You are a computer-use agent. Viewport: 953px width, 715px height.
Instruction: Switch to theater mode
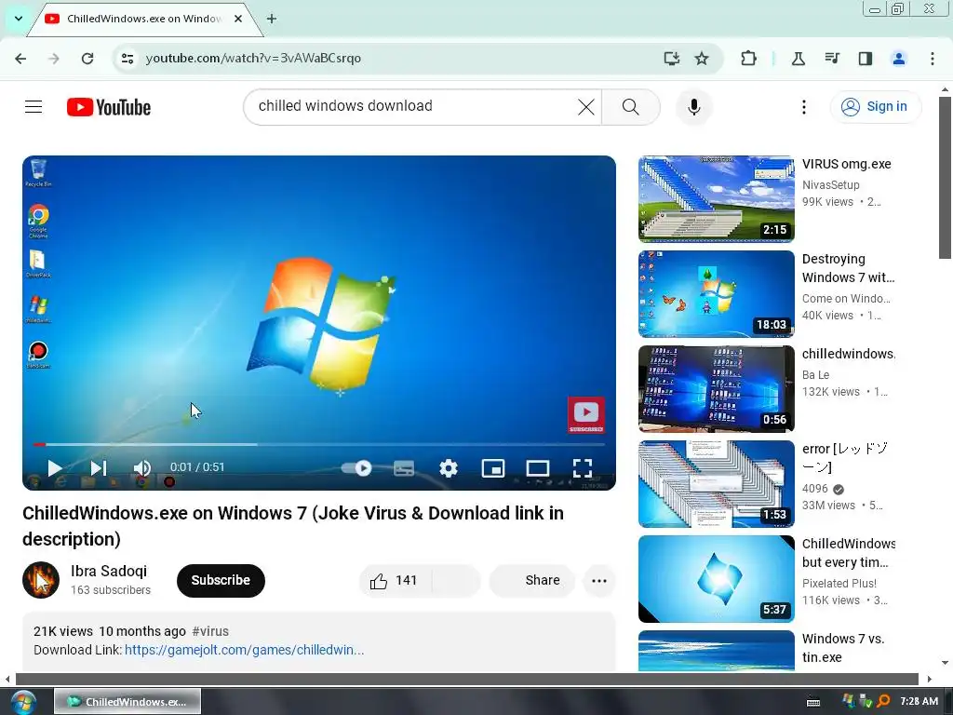tap(537, 467)
